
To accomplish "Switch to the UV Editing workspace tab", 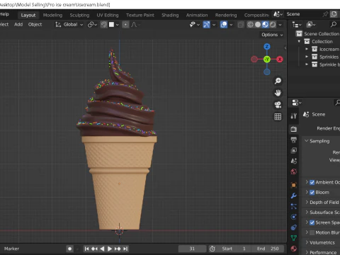I will (108, 15).
